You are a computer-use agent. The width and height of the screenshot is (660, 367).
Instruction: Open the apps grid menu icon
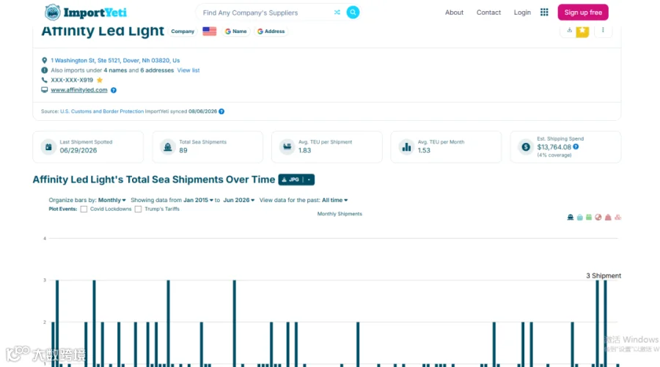(x=544, y=12)
